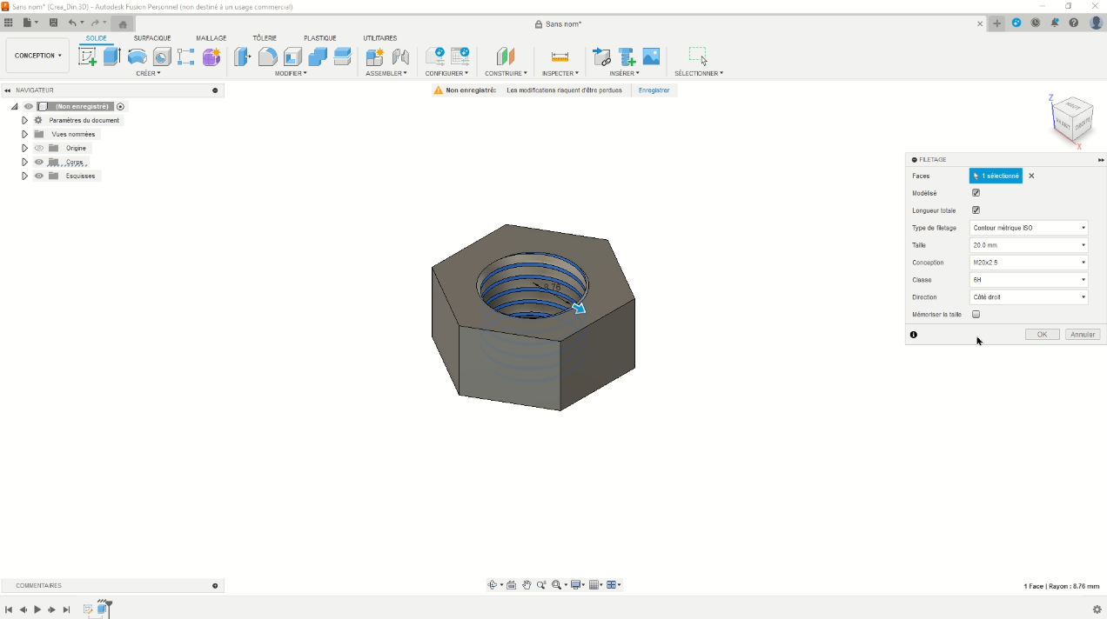Hide the Corps folder using eye icon
1107x619 pixels.
[39, 163]
